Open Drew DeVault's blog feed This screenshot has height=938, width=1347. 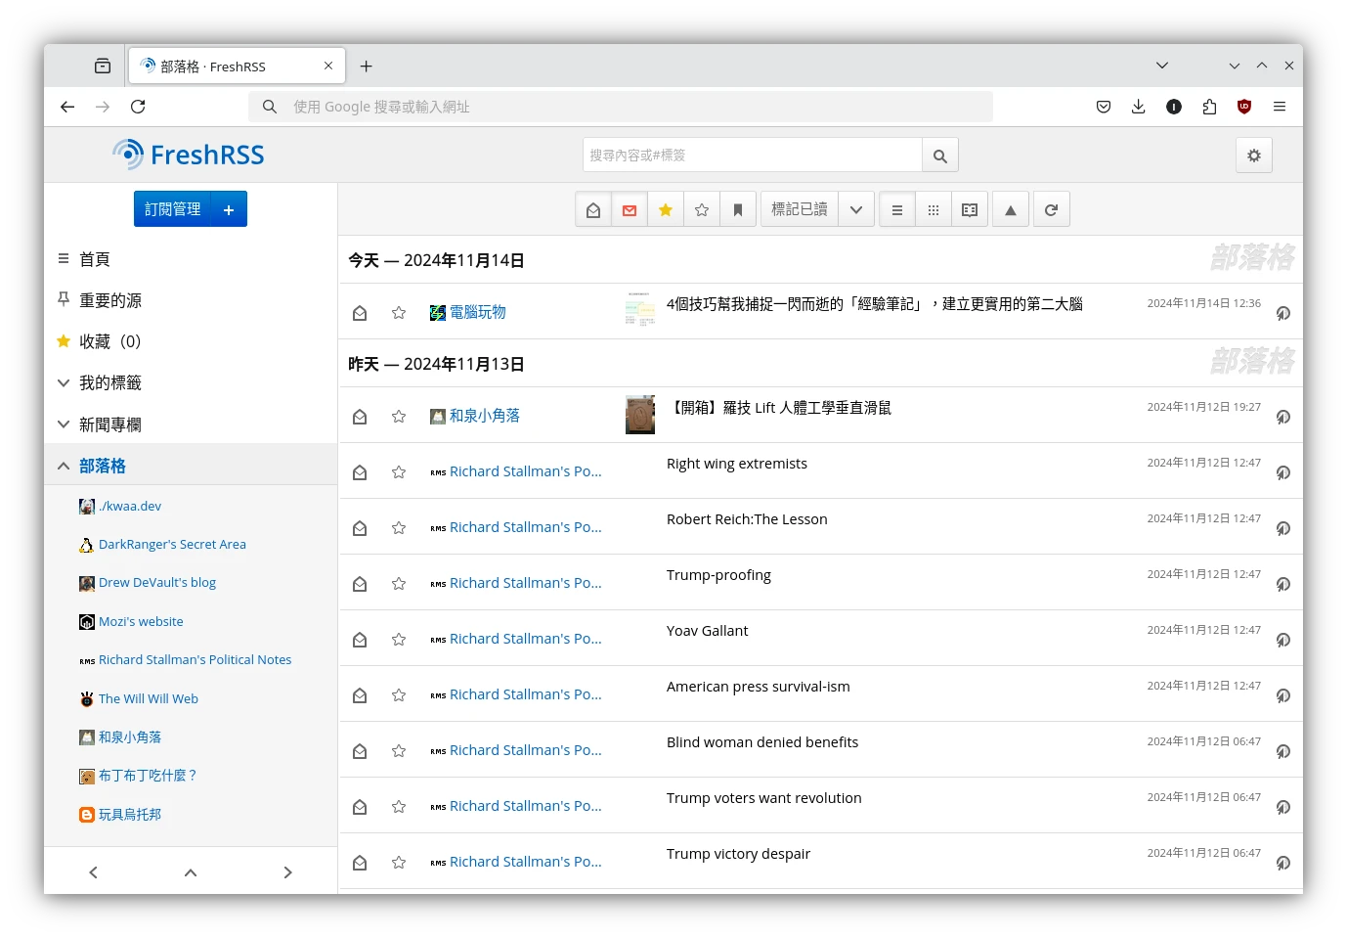click(156, 583)
